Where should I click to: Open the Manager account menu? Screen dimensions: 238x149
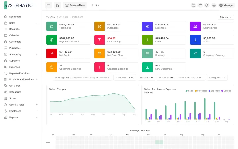click(226, 5)
